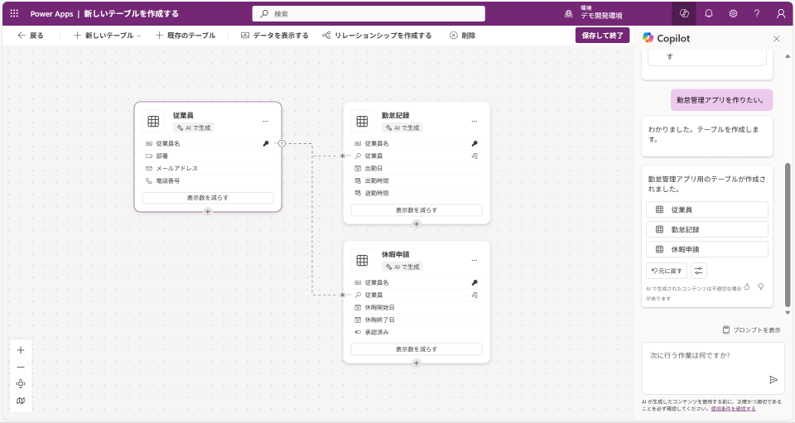Open the help question mark
This screenshot has width=795, height=423.
(757, 14)
